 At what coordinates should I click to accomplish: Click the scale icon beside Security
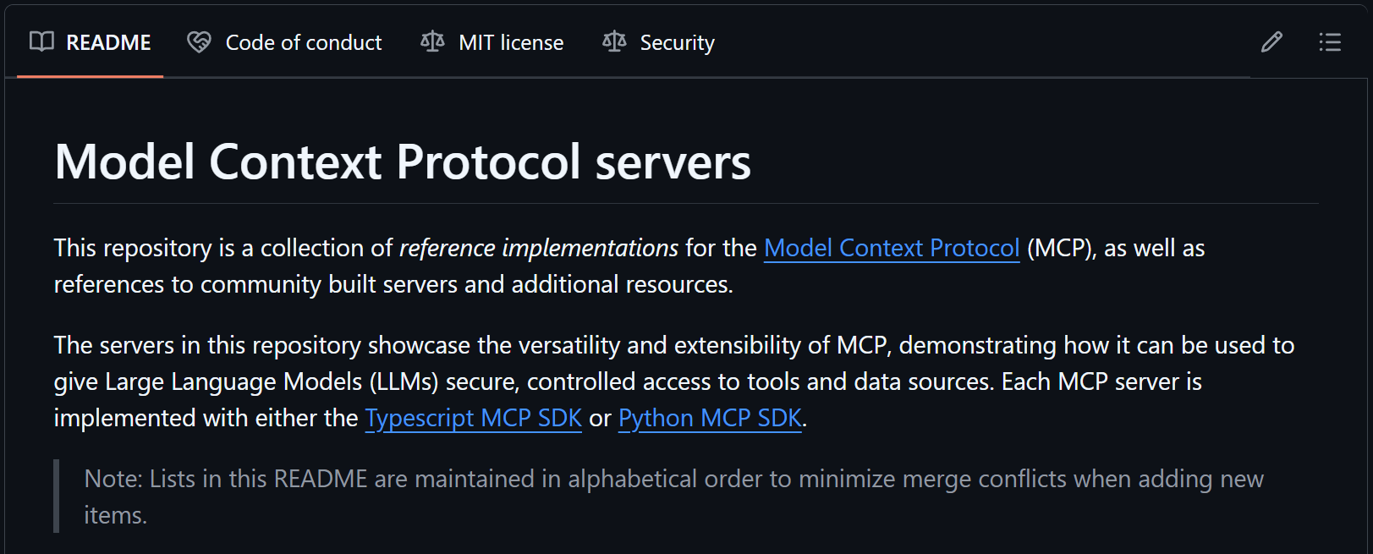(x=614, y=41)
